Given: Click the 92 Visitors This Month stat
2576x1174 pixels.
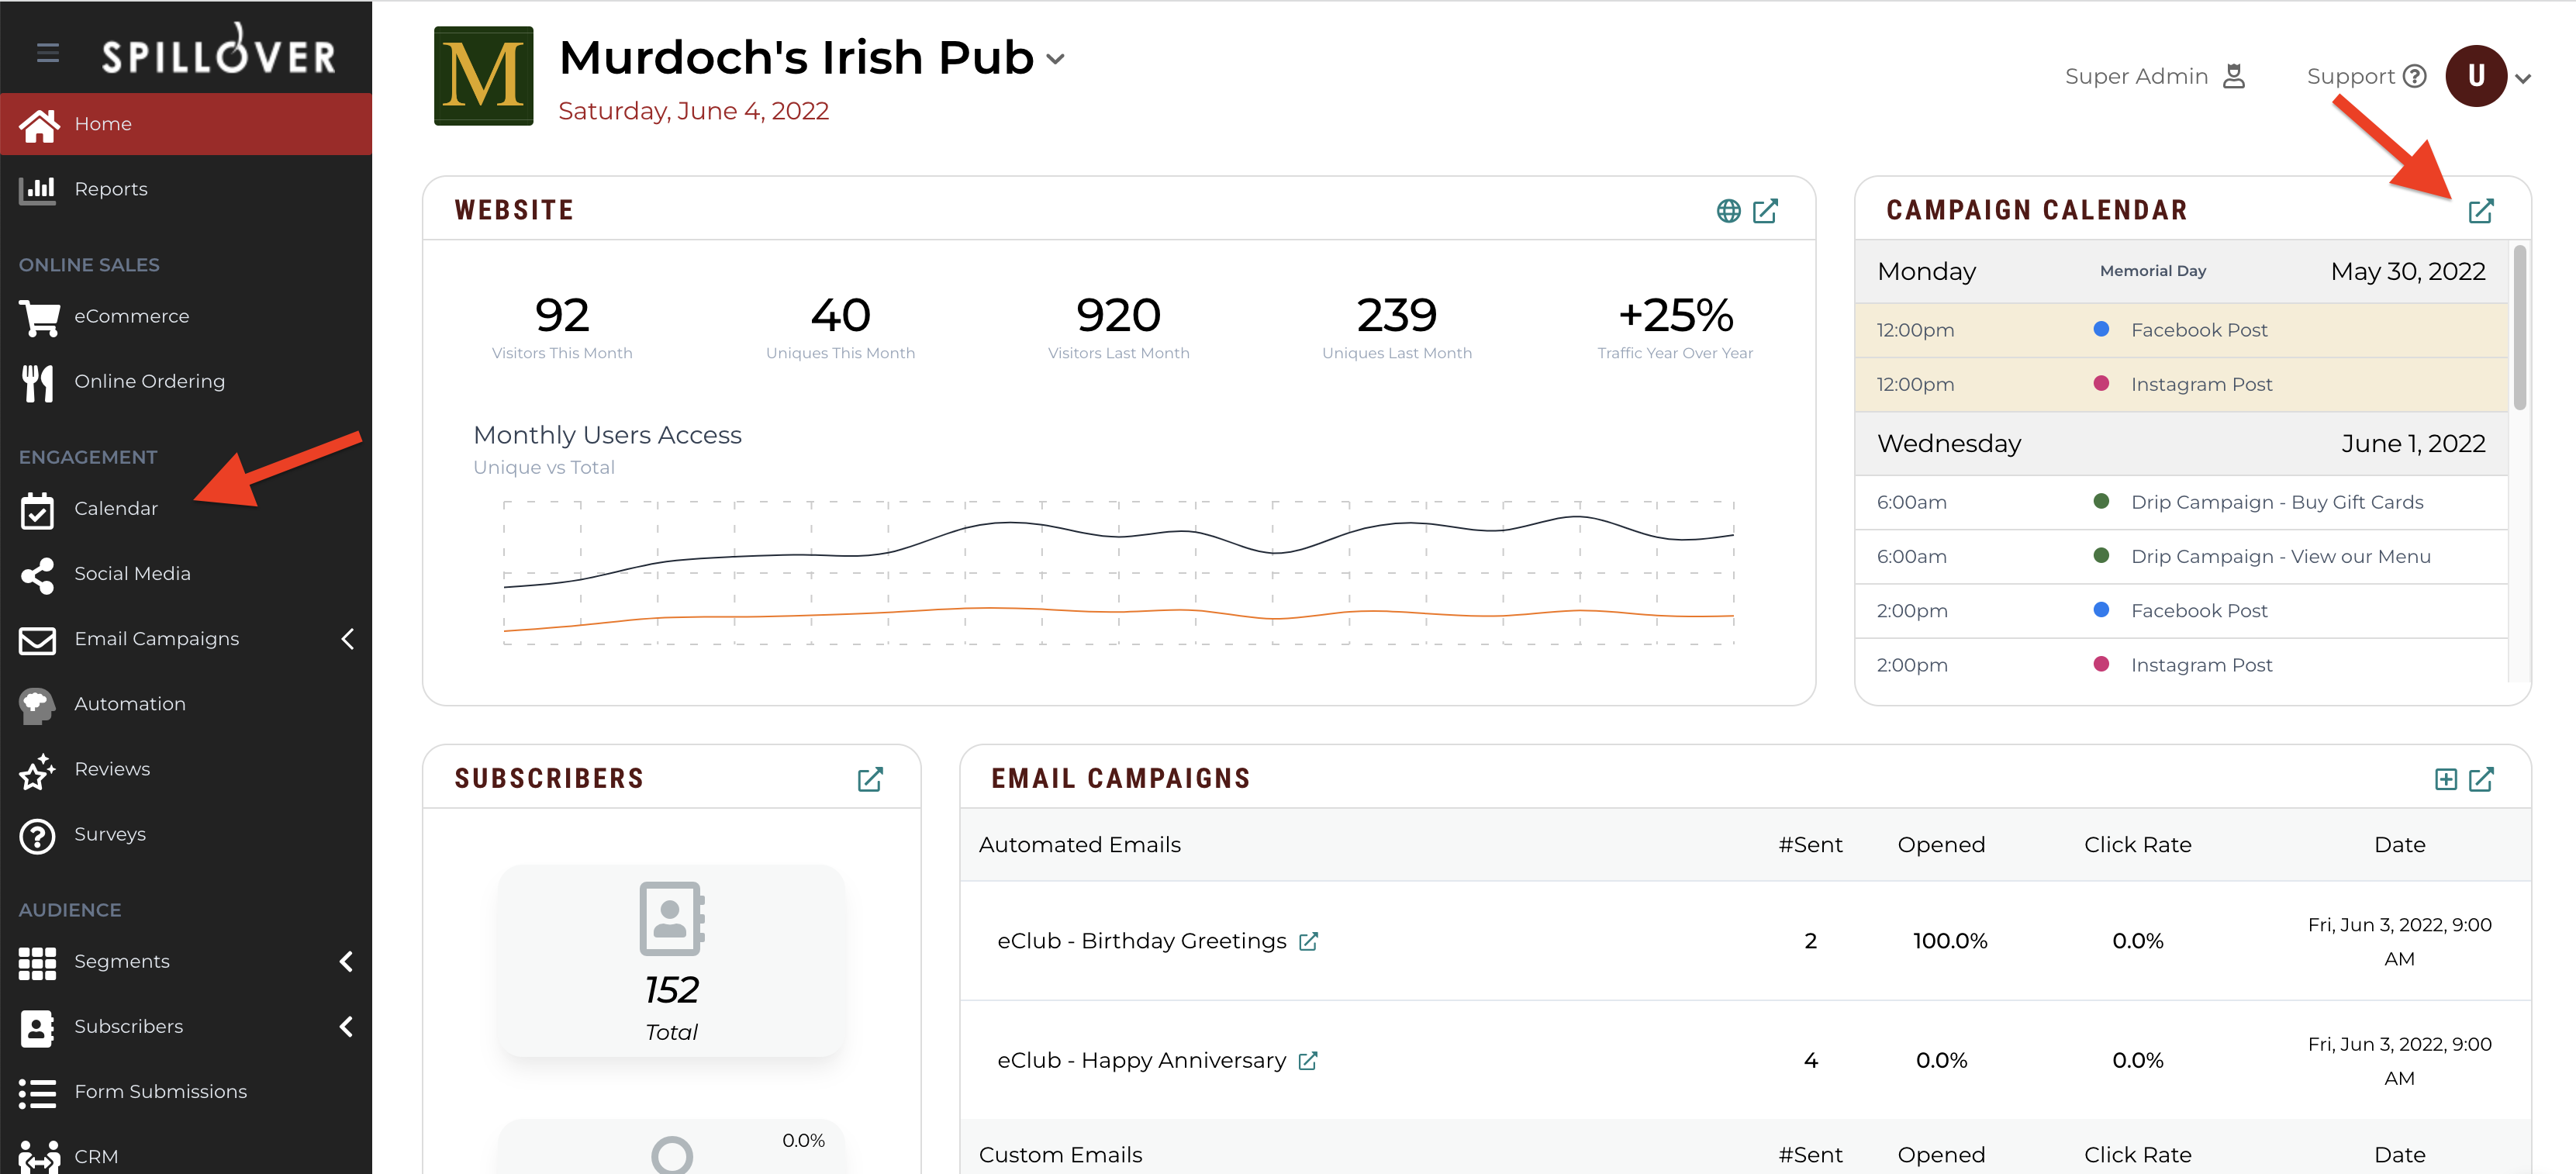Looking at the screenshot, I should click(562, 327).
